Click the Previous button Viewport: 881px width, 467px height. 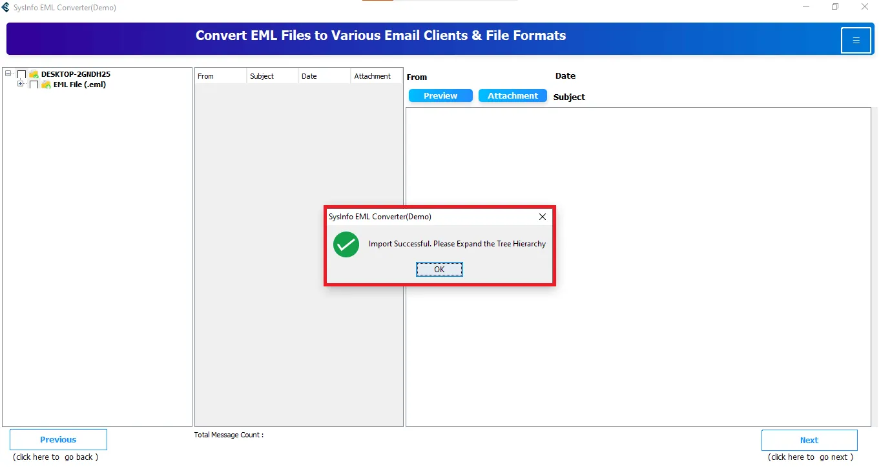[x=58, y=440]
